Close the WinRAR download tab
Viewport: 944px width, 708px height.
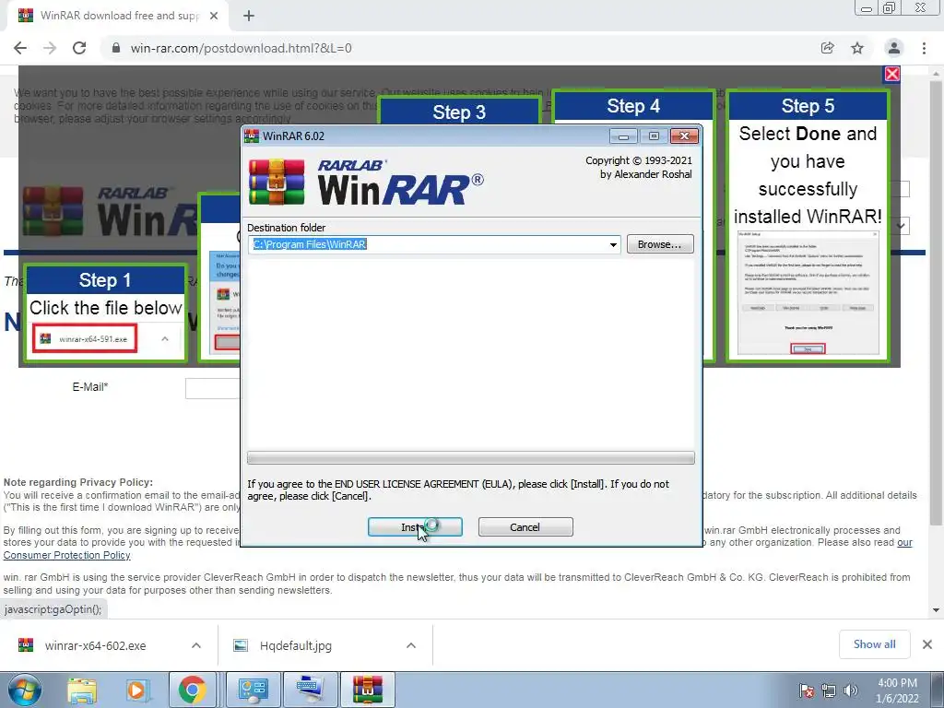click(x=214, y=16)
